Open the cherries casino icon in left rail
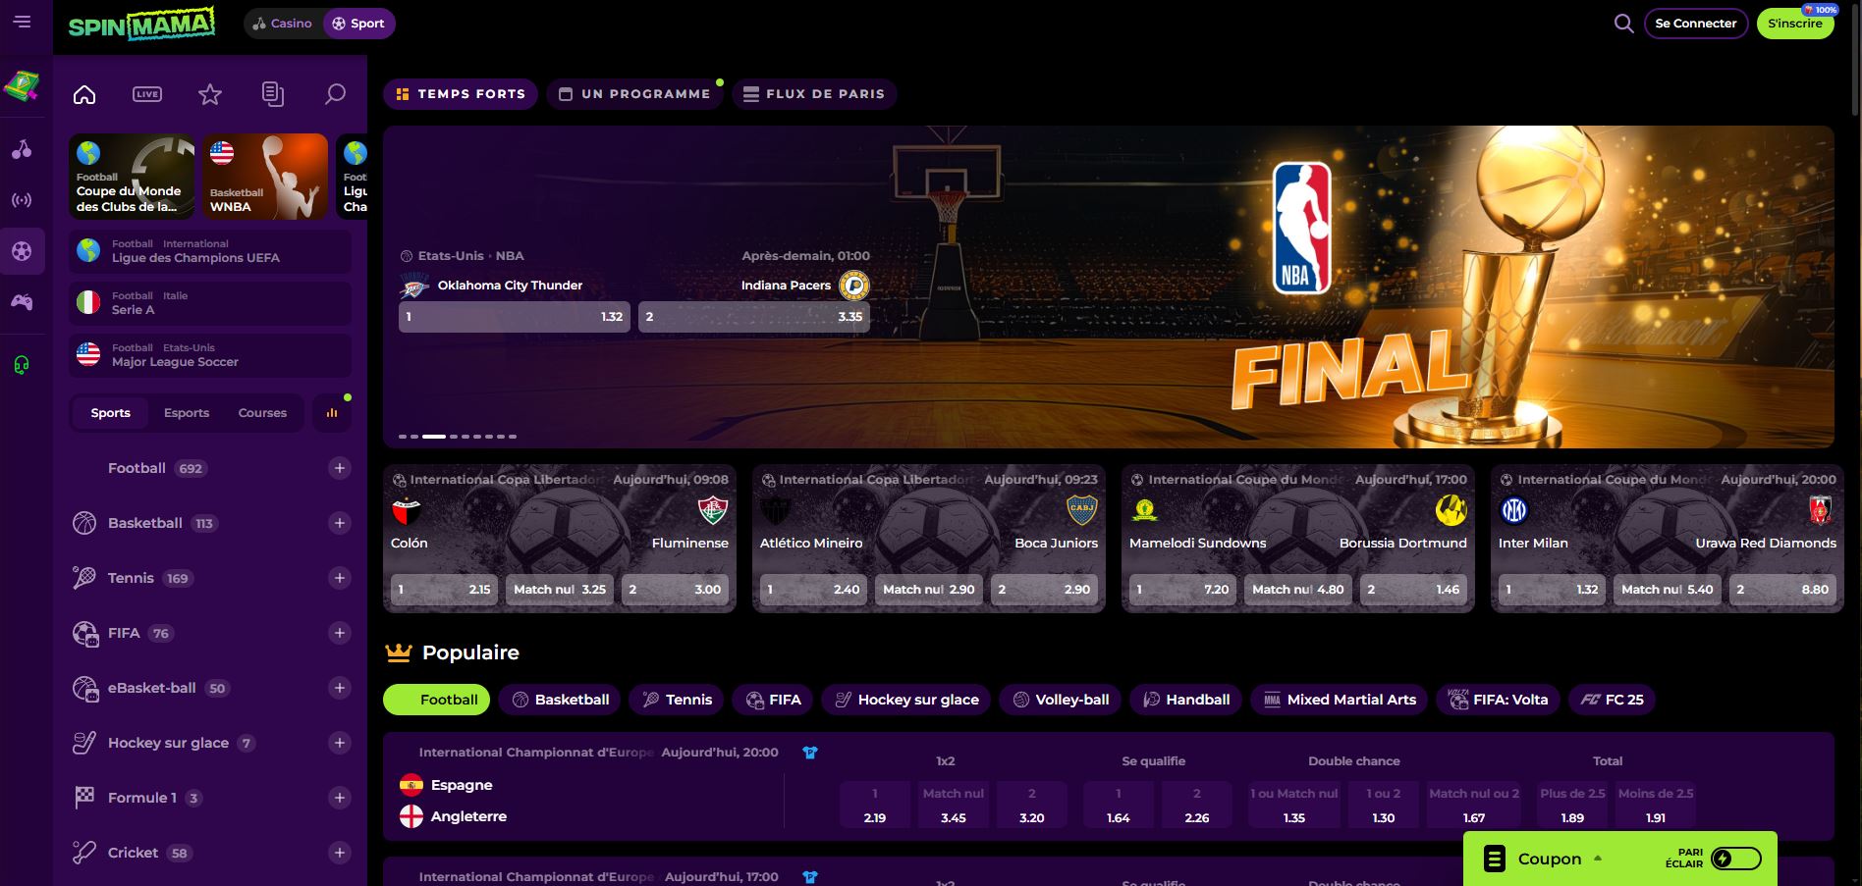Image resolution: width=1862 pixels, height=886 pixels. [x=22, y=149]
